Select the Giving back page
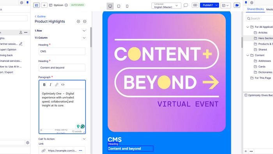 click(x=7, y=55)
